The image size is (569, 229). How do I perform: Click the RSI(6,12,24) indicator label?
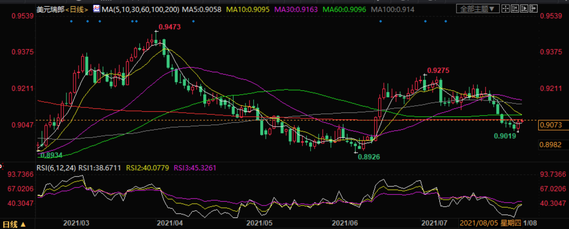57,168
